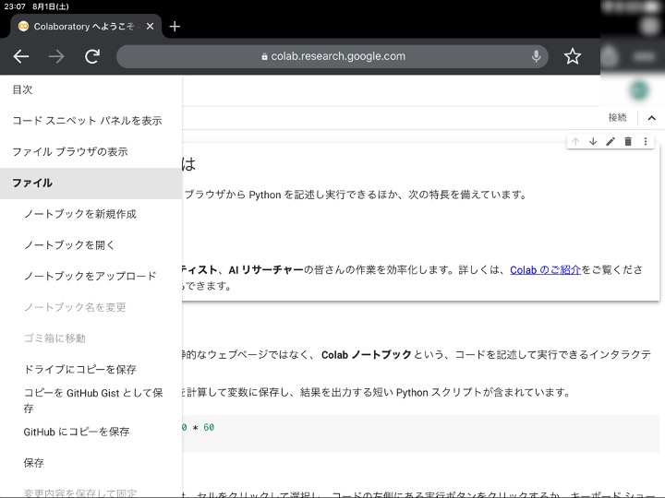
Task: Delete the cell with the trash icon
Action: click(x=628, y=141)
